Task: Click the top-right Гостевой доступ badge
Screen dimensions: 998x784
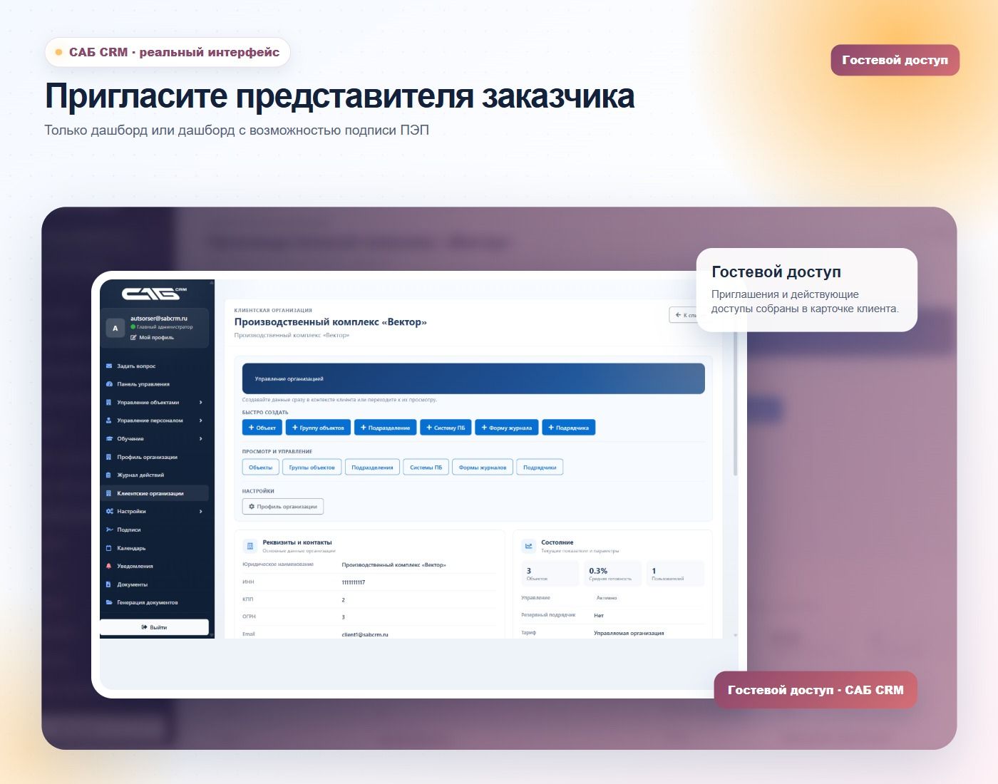Action: tap(895, 60)
